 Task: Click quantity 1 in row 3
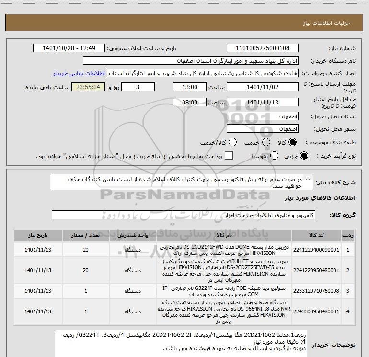(x=86, y=291)
